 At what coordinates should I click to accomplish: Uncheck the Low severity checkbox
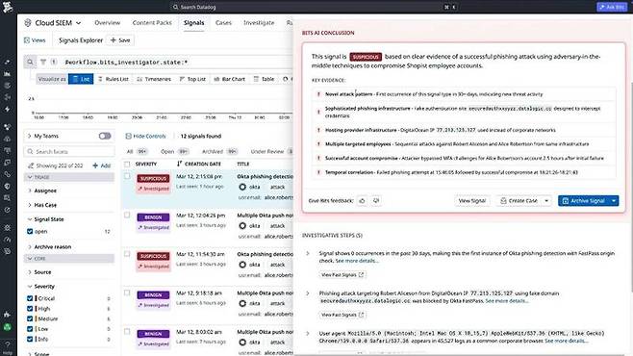coord(30,329)
